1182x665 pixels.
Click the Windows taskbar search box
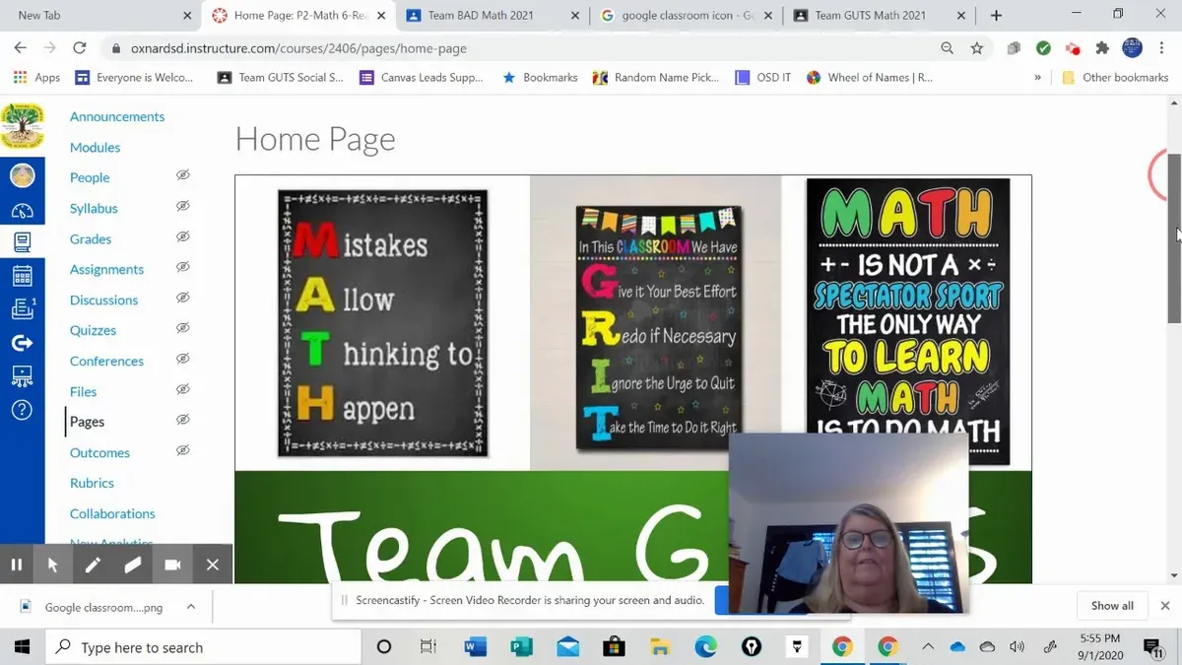[203, 647]
